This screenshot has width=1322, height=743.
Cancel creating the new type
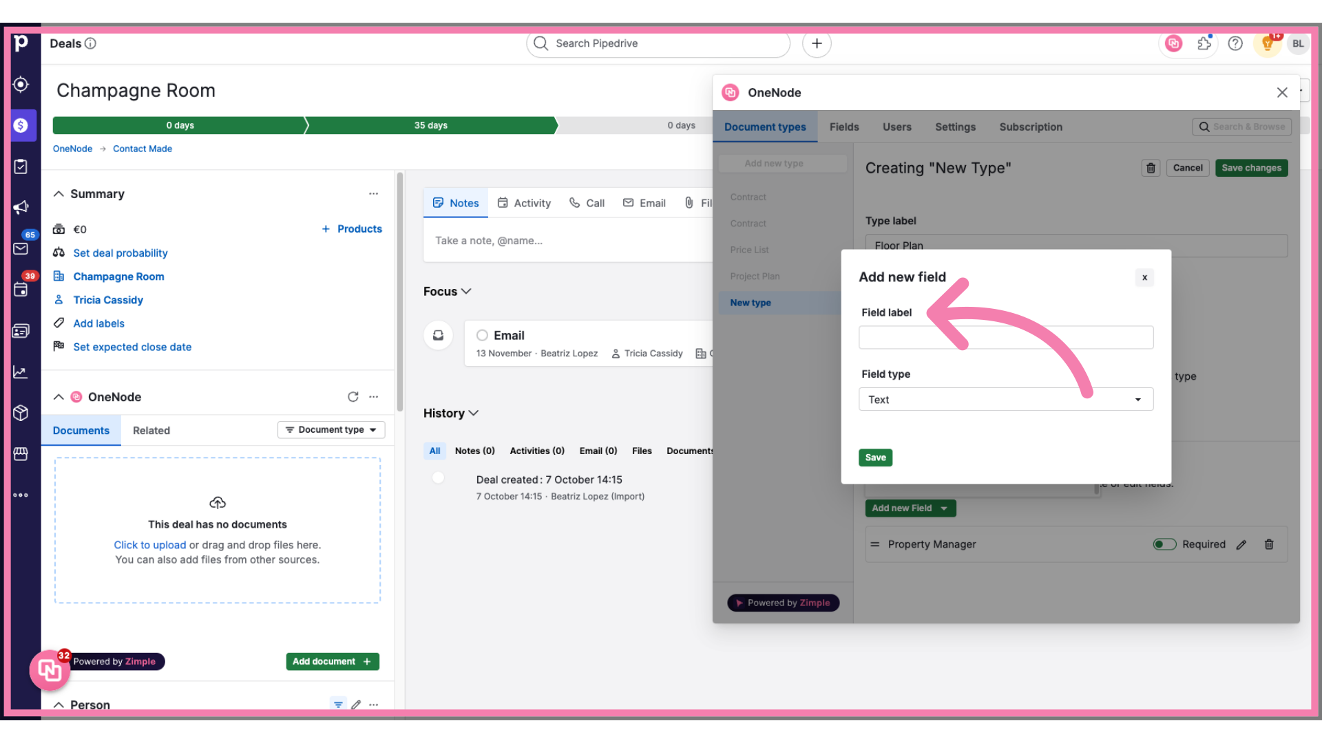click(x=1188, y=168)
